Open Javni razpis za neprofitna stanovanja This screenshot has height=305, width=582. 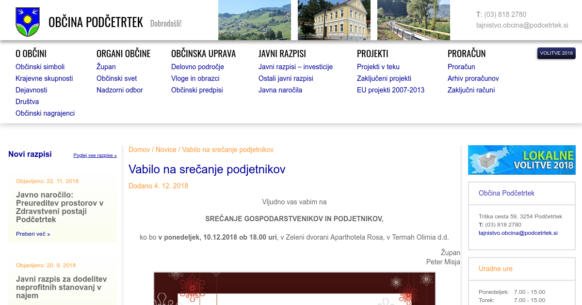click(x=61, y=287)
